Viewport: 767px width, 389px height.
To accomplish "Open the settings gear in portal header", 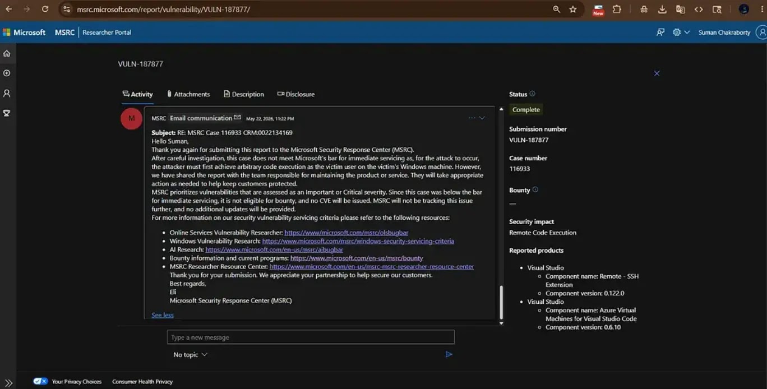I will click(x=677, y=33).
